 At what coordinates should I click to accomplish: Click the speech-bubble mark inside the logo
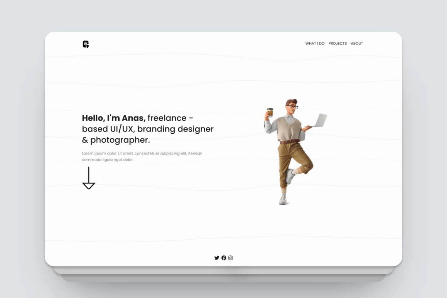pyautogui.click(x=87, y=46)
